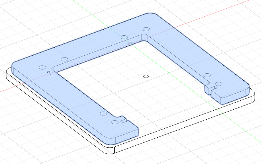Pick the large hole nearest frame's left end
262x164 pixels.
click(x=42, y=67)
